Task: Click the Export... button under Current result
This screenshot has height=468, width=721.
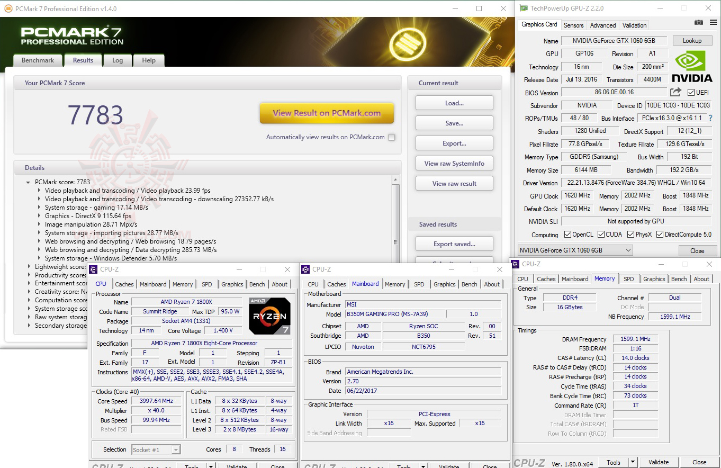Action: pos(454,143)
